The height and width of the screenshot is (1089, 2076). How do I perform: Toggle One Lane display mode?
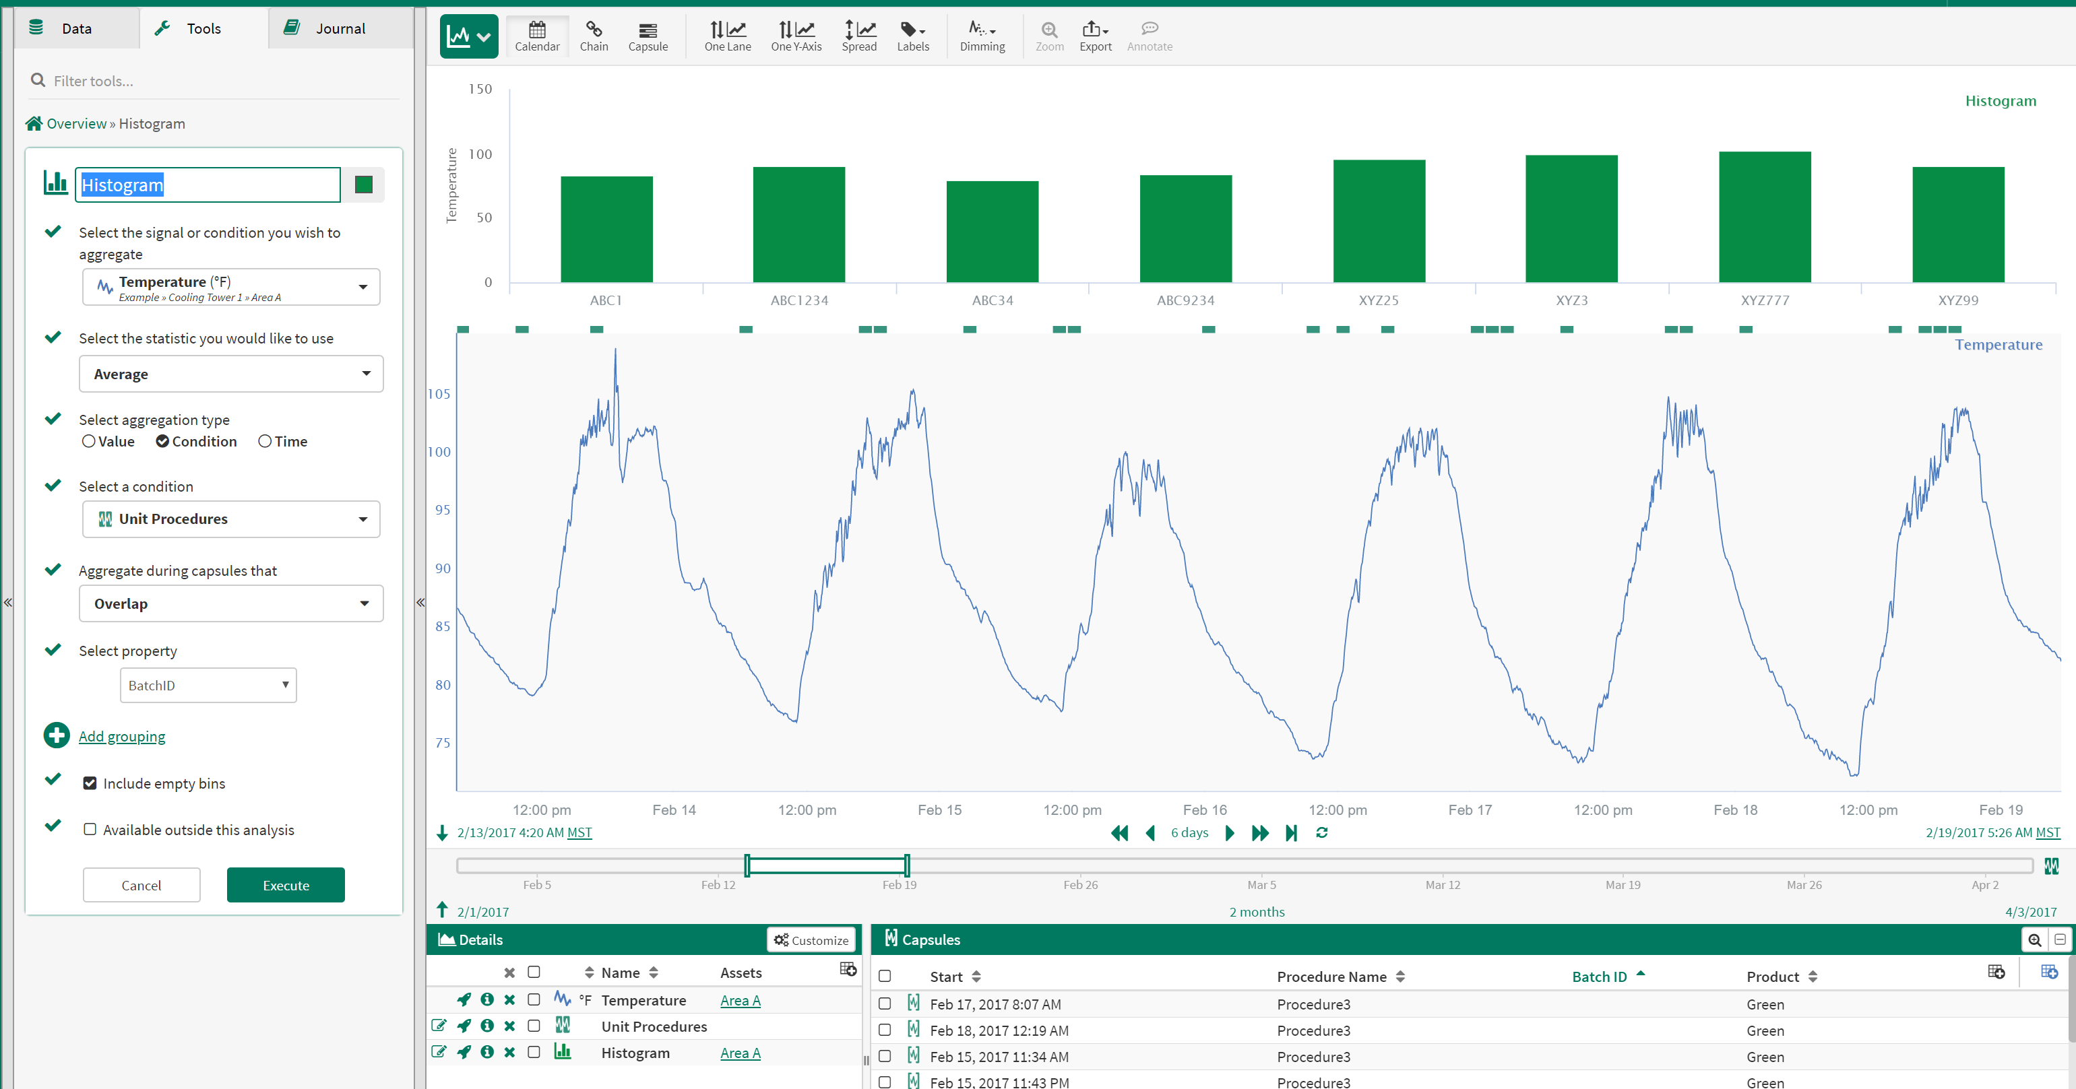[727, 36]
